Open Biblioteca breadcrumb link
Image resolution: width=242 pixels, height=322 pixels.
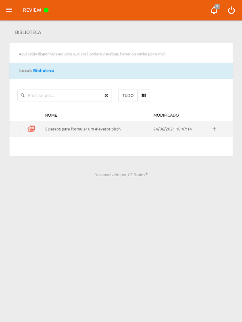click(44, 70)
